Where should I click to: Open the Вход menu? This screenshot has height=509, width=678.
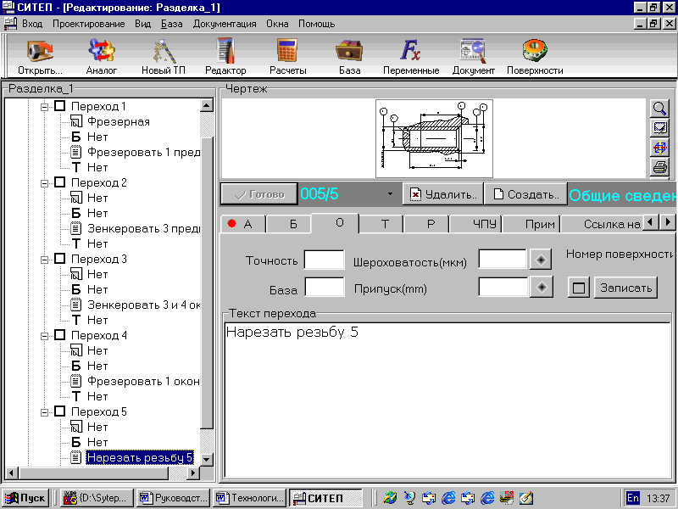(x=32, y=24)
